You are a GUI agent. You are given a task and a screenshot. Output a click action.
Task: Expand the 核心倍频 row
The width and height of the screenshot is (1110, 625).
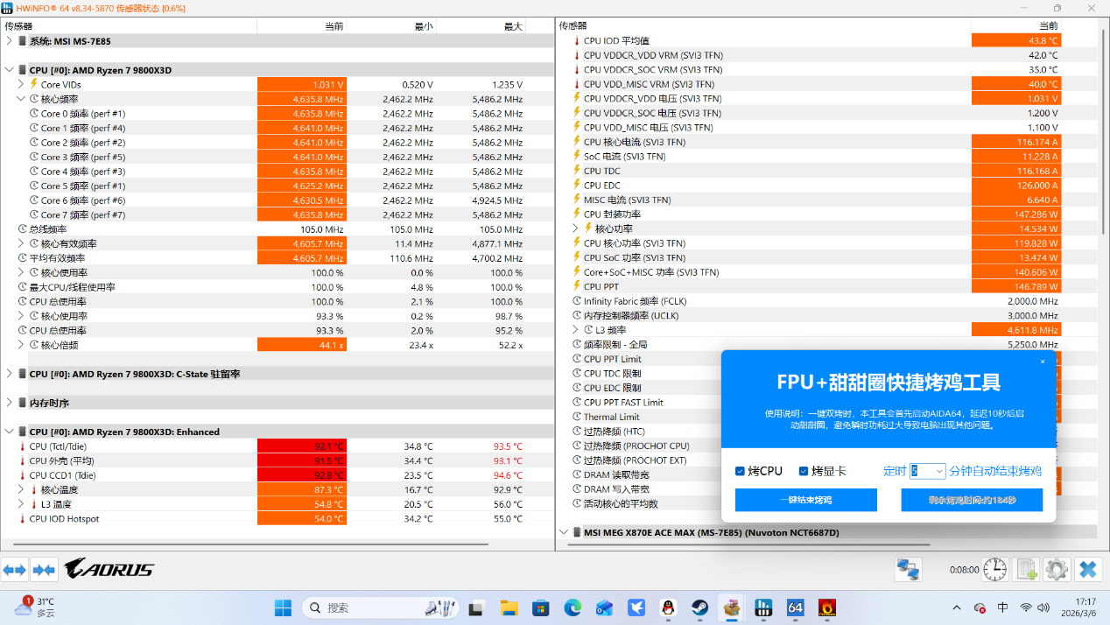[21, 345]
